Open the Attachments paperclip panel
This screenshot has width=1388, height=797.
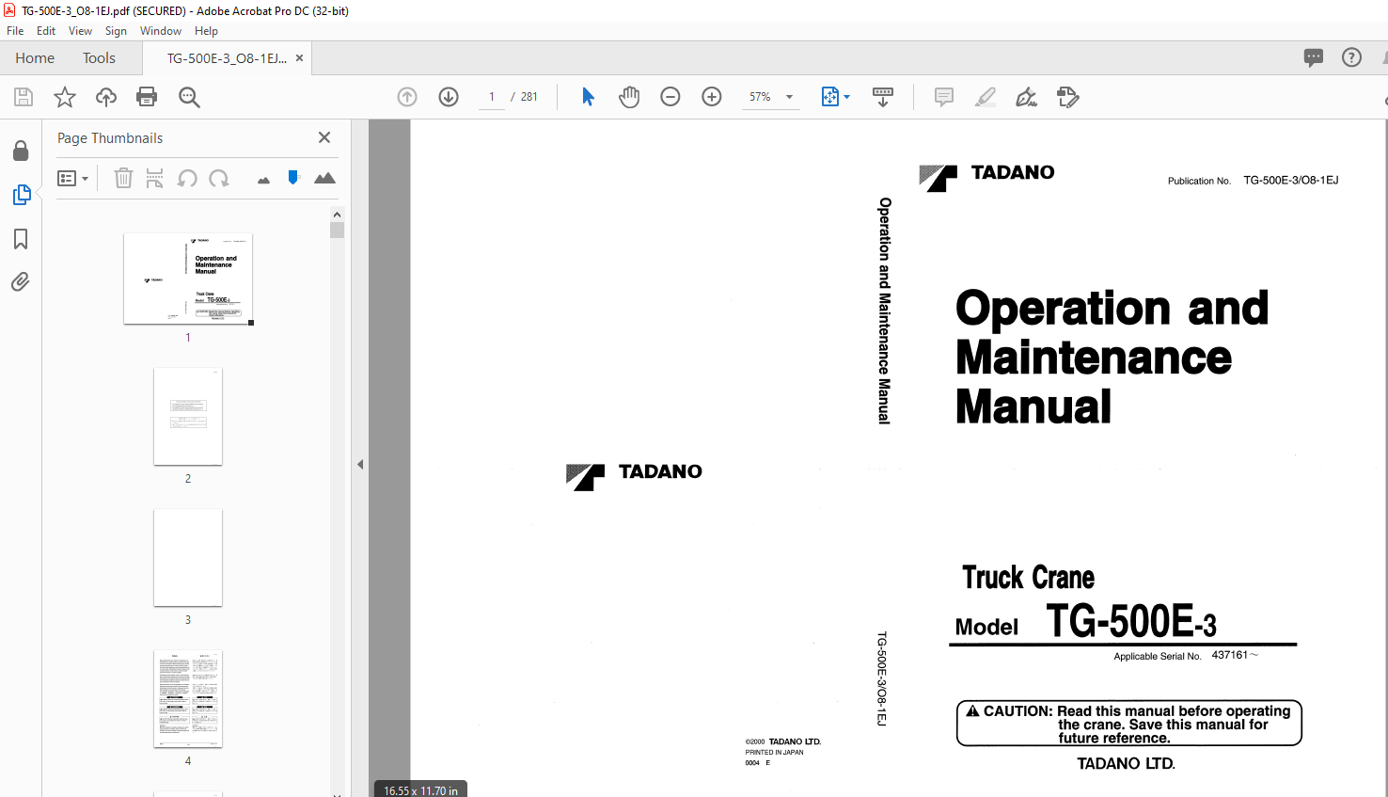coord(21,281)
